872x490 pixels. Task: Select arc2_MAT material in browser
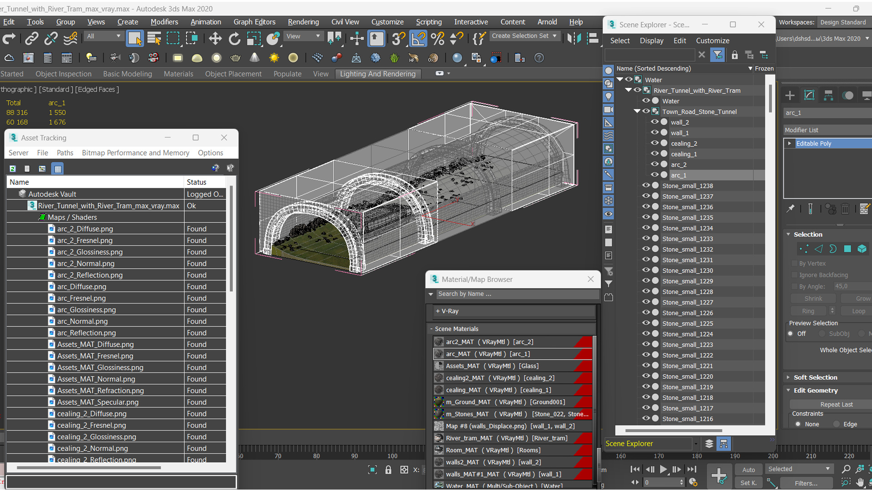(x=513, y=342)
